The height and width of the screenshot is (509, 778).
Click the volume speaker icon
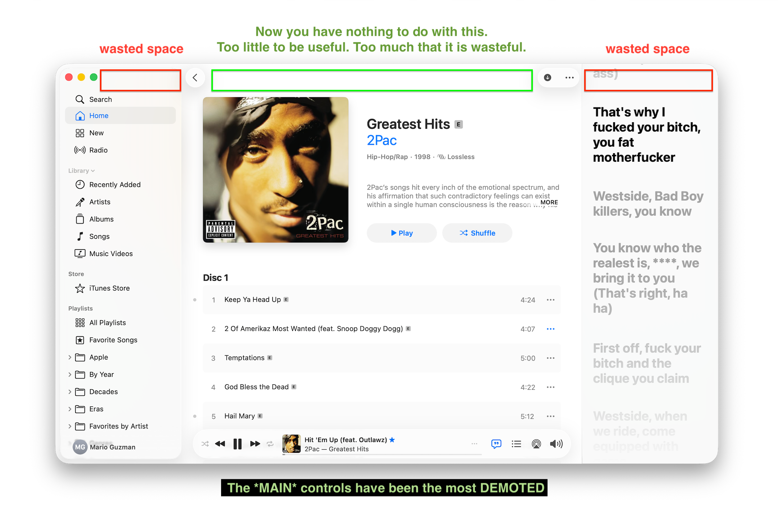point(557,444)
